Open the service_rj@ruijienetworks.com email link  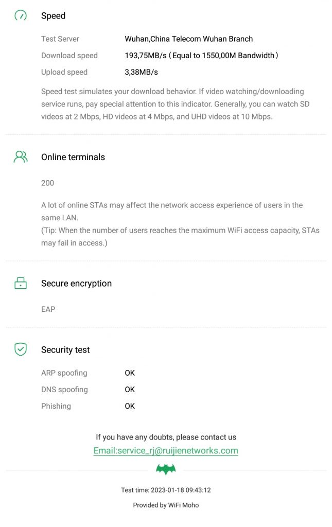166,451
